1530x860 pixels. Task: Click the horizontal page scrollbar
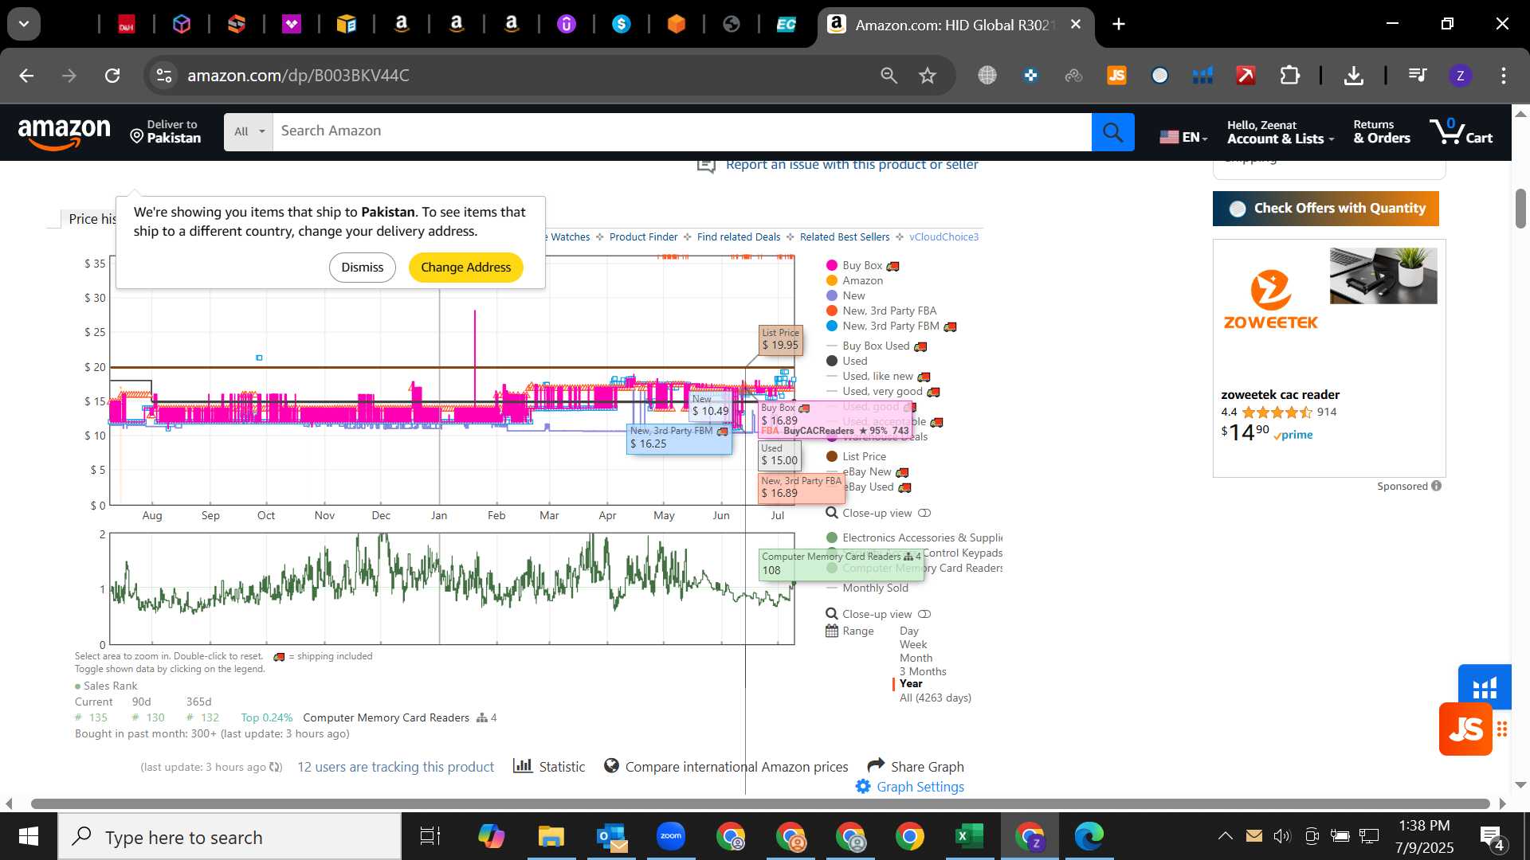[x=759, y=804]
